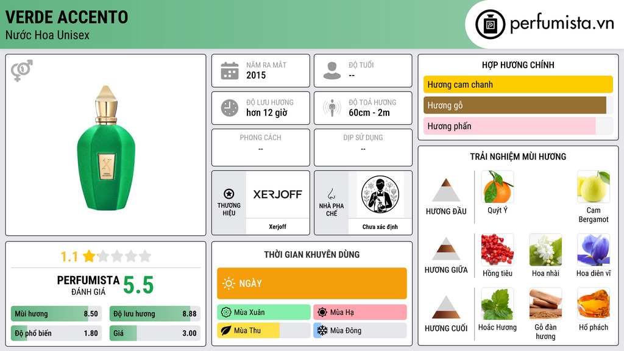Image resolution: width=624 pixels, height=351 pixels.
Task: Click the sillage radiating person icon
Action: click(332, 108)
